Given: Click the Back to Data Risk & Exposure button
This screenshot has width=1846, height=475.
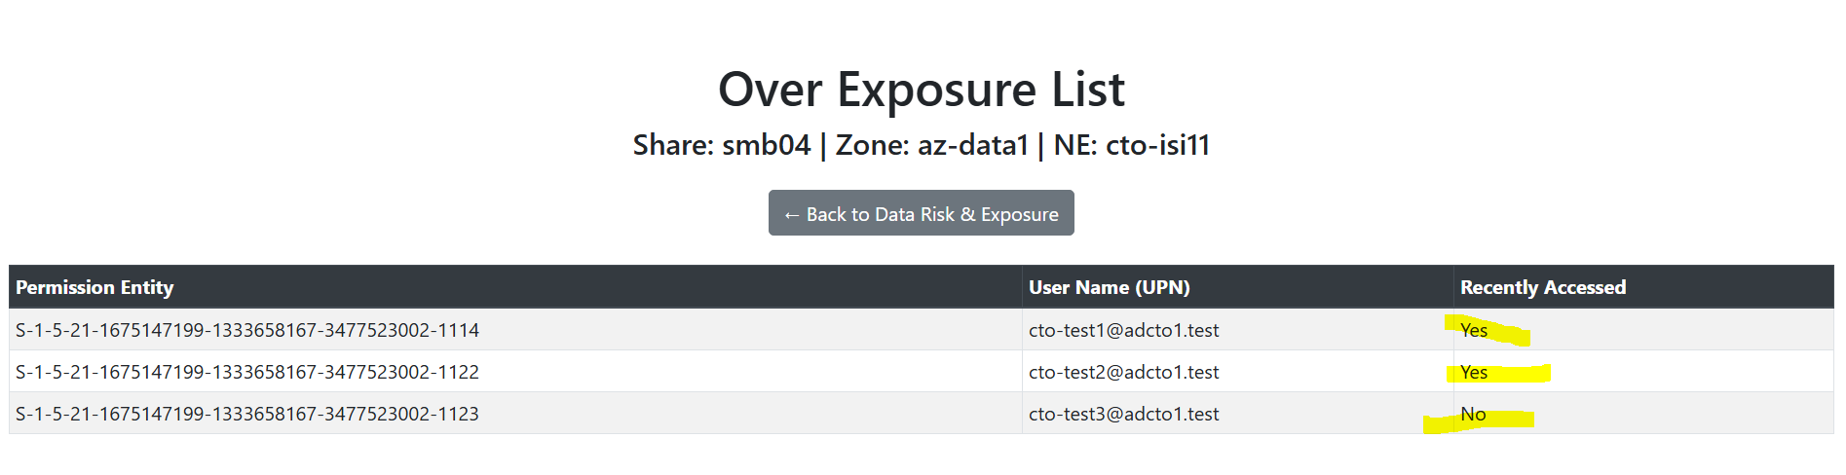Looking at the screenshot, I should click(921, 213).
